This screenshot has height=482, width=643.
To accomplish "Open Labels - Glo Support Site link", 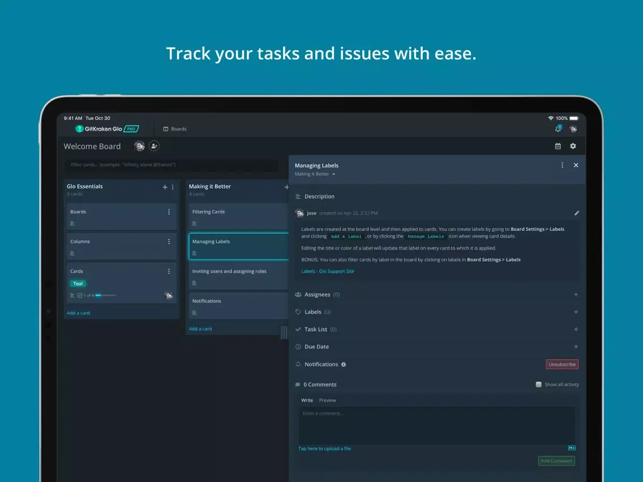I will pyautogui.click(x=328, y=272).
